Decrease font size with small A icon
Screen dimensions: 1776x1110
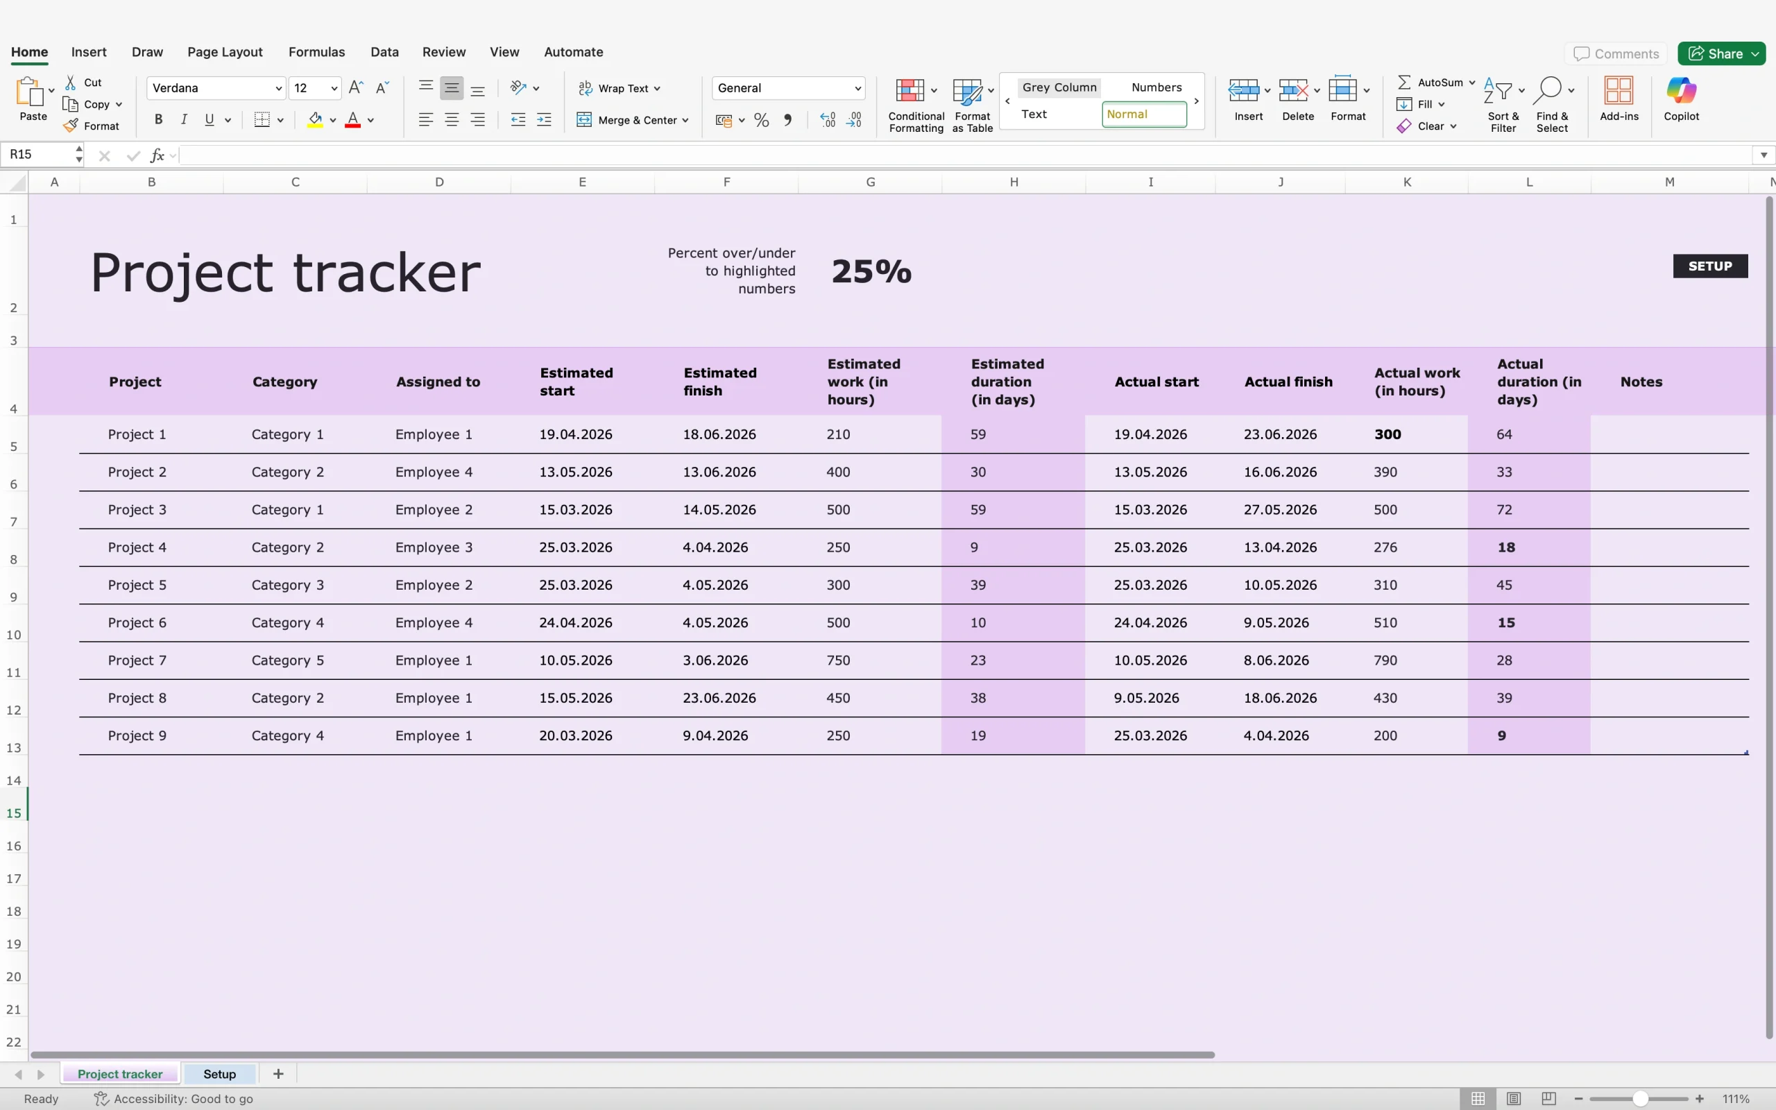(x=382, y=87)
